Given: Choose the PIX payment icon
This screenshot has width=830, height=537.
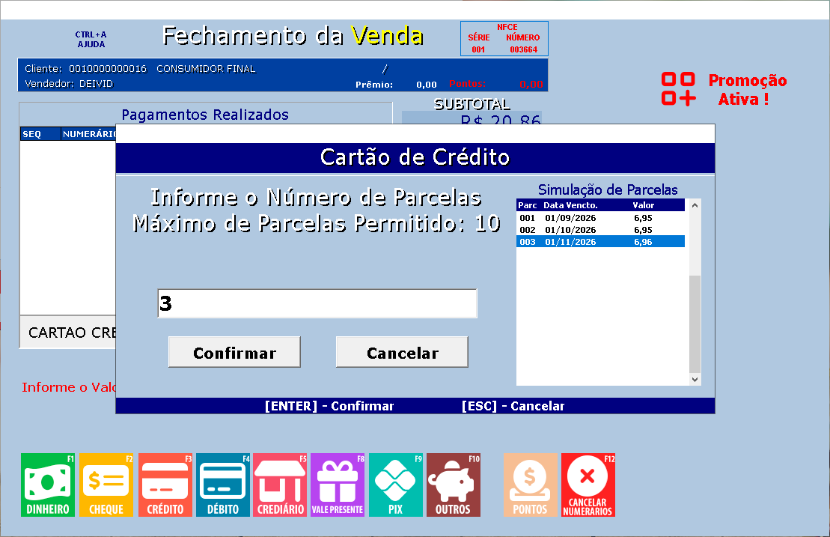Looking at the screenshot, I should pos(395,485).
